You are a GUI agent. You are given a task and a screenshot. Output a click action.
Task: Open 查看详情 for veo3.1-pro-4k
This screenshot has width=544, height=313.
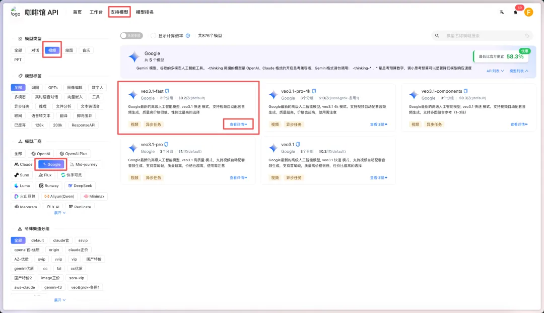378,124
